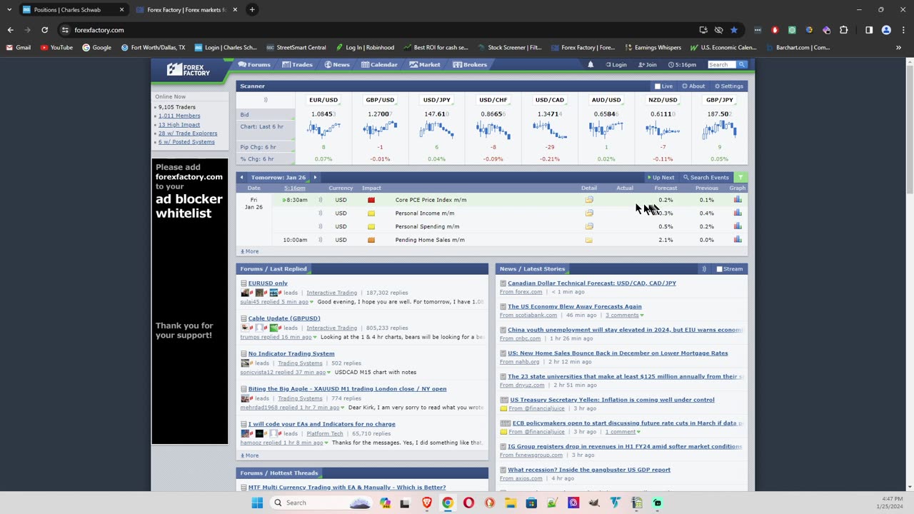The height and width of the screenshot is (514, 914).
Task: Toggle alert sound for Personal Spending m/m
Action: click(320, 226)
